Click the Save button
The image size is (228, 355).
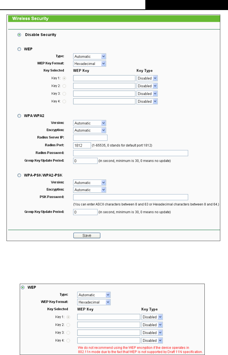(x=87, y=235)
